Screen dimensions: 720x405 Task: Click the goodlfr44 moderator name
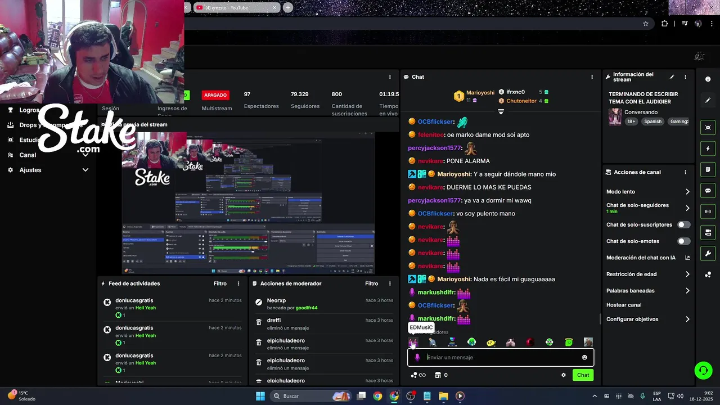pyautogui.click(x=307, y=308)
